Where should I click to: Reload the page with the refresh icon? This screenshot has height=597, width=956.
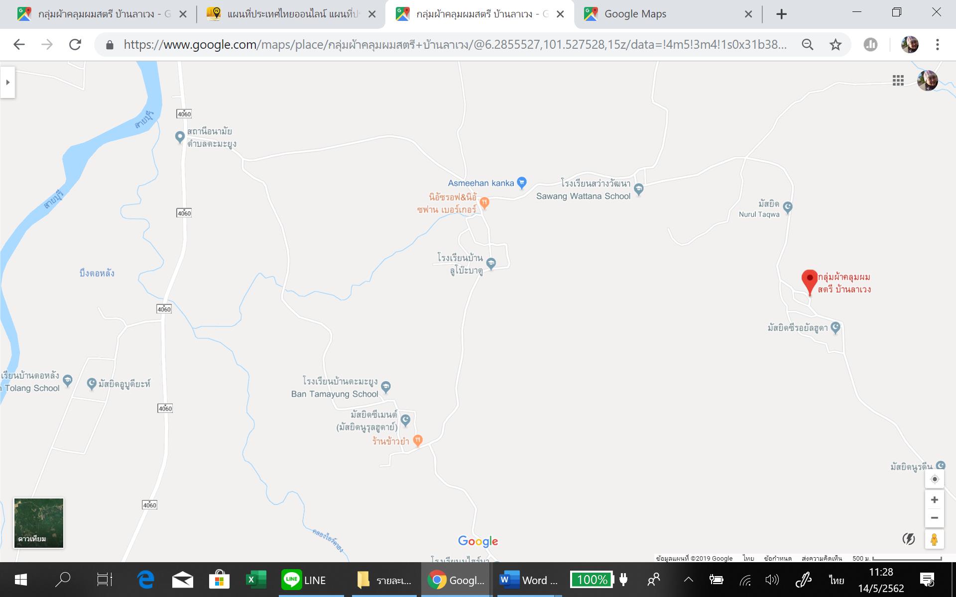[x=75, y=45]
